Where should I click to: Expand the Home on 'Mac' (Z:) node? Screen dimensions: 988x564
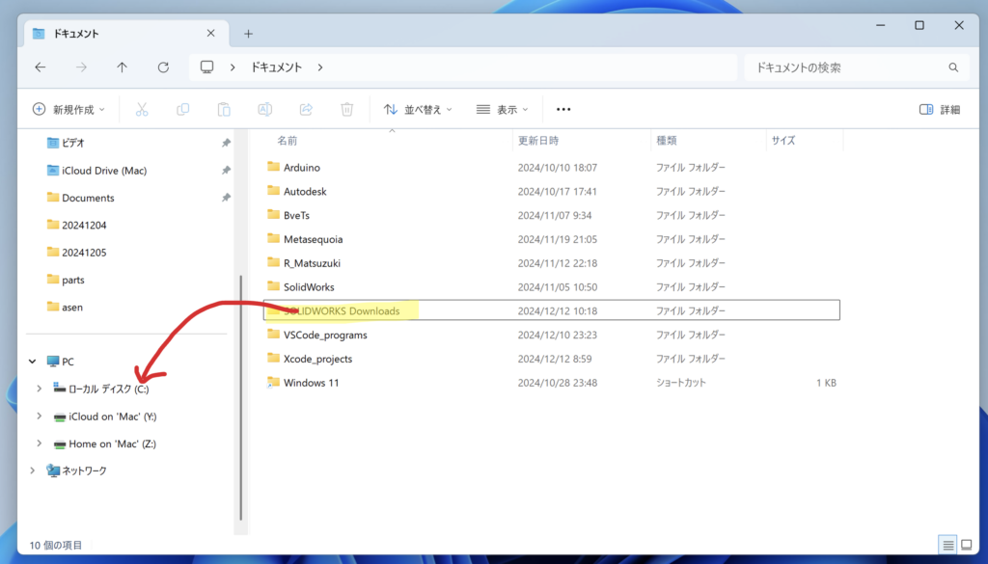(39, 443)
